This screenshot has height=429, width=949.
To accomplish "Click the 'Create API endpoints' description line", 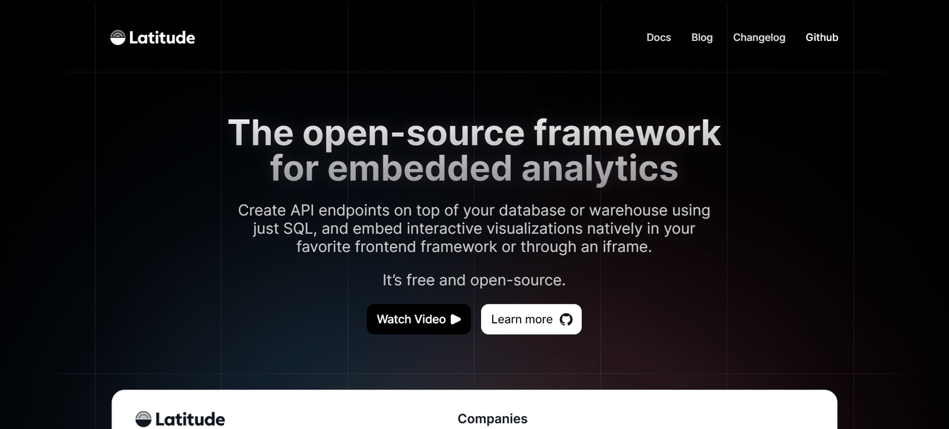I will tap(474, 210).
